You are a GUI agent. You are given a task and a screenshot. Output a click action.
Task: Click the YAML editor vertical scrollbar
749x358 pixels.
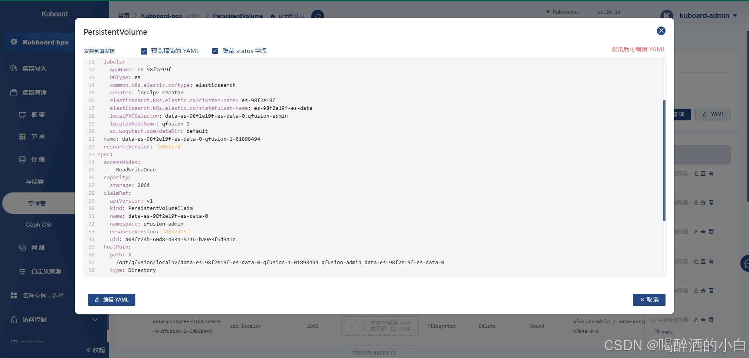coord(664,160)
